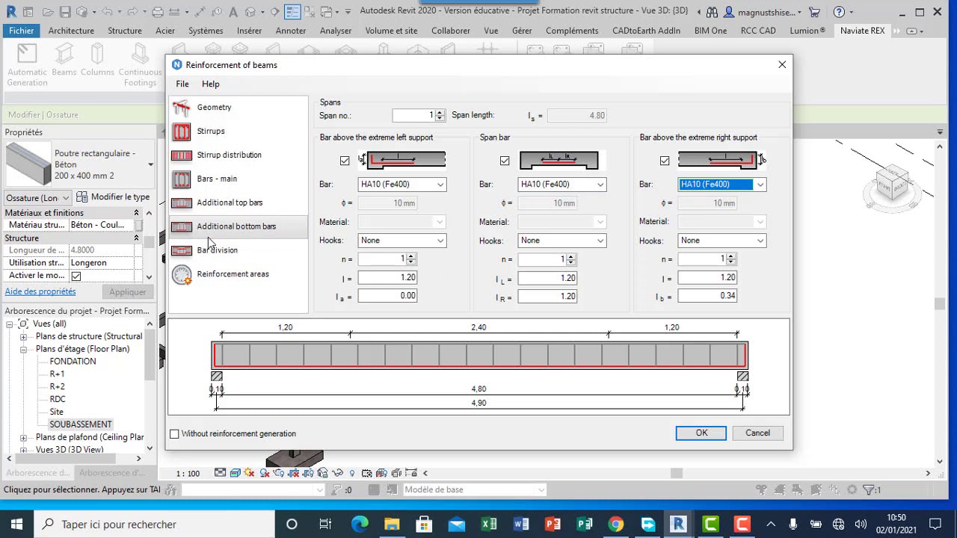This screenshot has width=957, height=538.
Task: Select the Bars - main icon
Action: [x=182, y=179]
